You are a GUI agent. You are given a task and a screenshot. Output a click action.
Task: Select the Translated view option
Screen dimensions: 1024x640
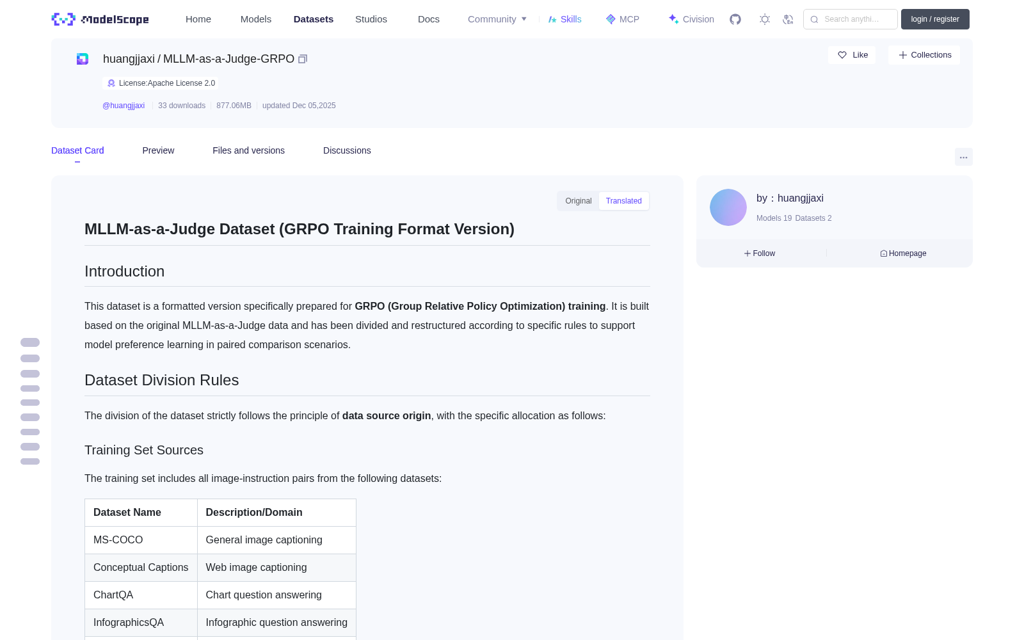[624, 201]
